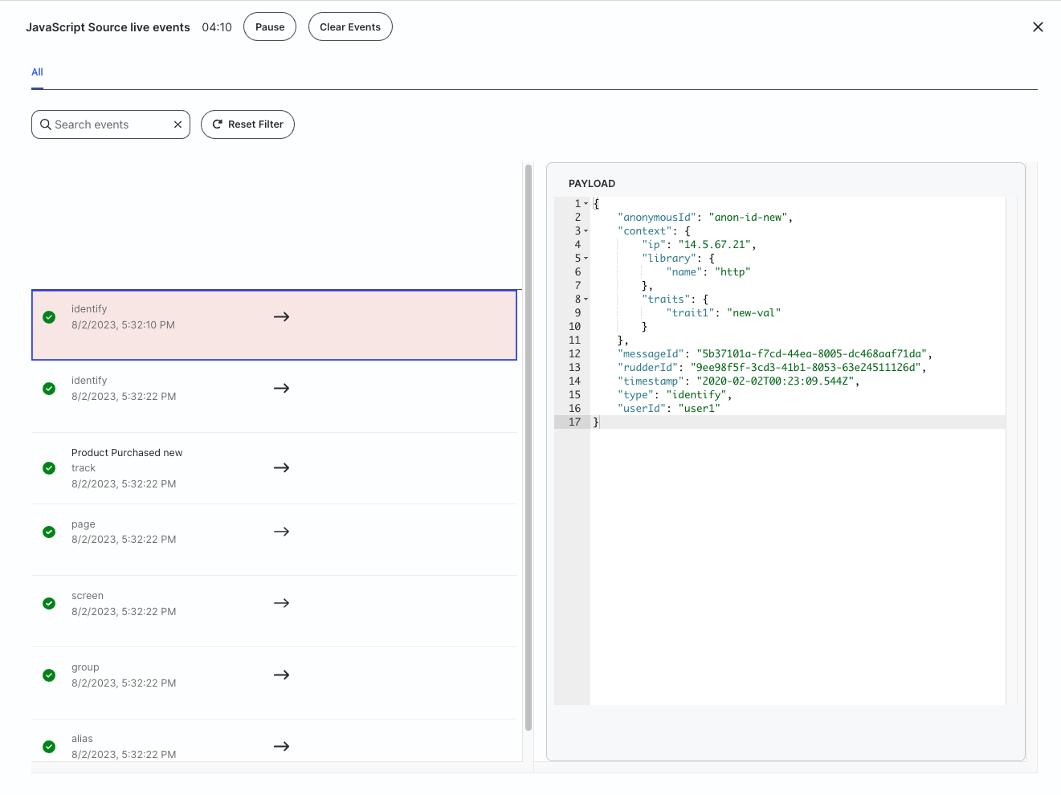The image size is (1061, 795).
Task: Open arrow for the group event
Action: coord(281,675)
